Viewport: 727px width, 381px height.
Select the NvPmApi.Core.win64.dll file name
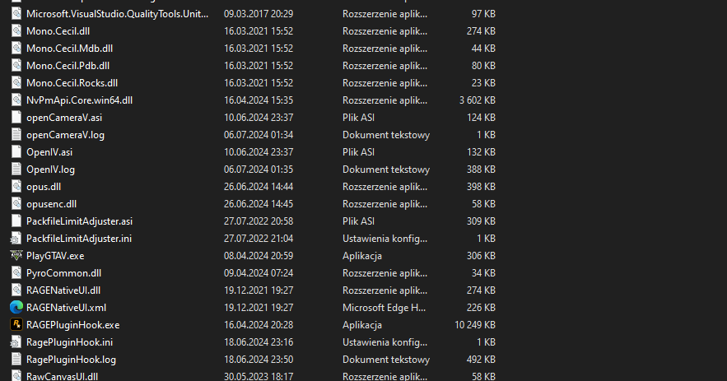pos(79,100)
